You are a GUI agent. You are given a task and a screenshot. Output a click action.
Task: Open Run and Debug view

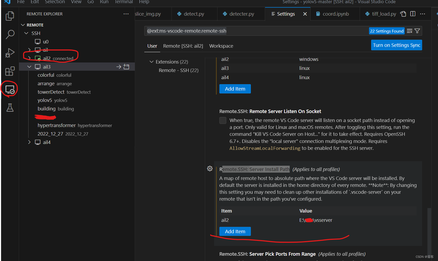coord(10,53)
